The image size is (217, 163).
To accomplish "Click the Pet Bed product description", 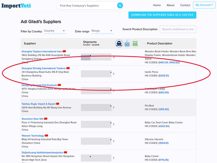I will (x=149, y=106).
